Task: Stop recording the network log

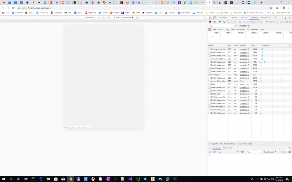Action: click(x=210, y=22)
